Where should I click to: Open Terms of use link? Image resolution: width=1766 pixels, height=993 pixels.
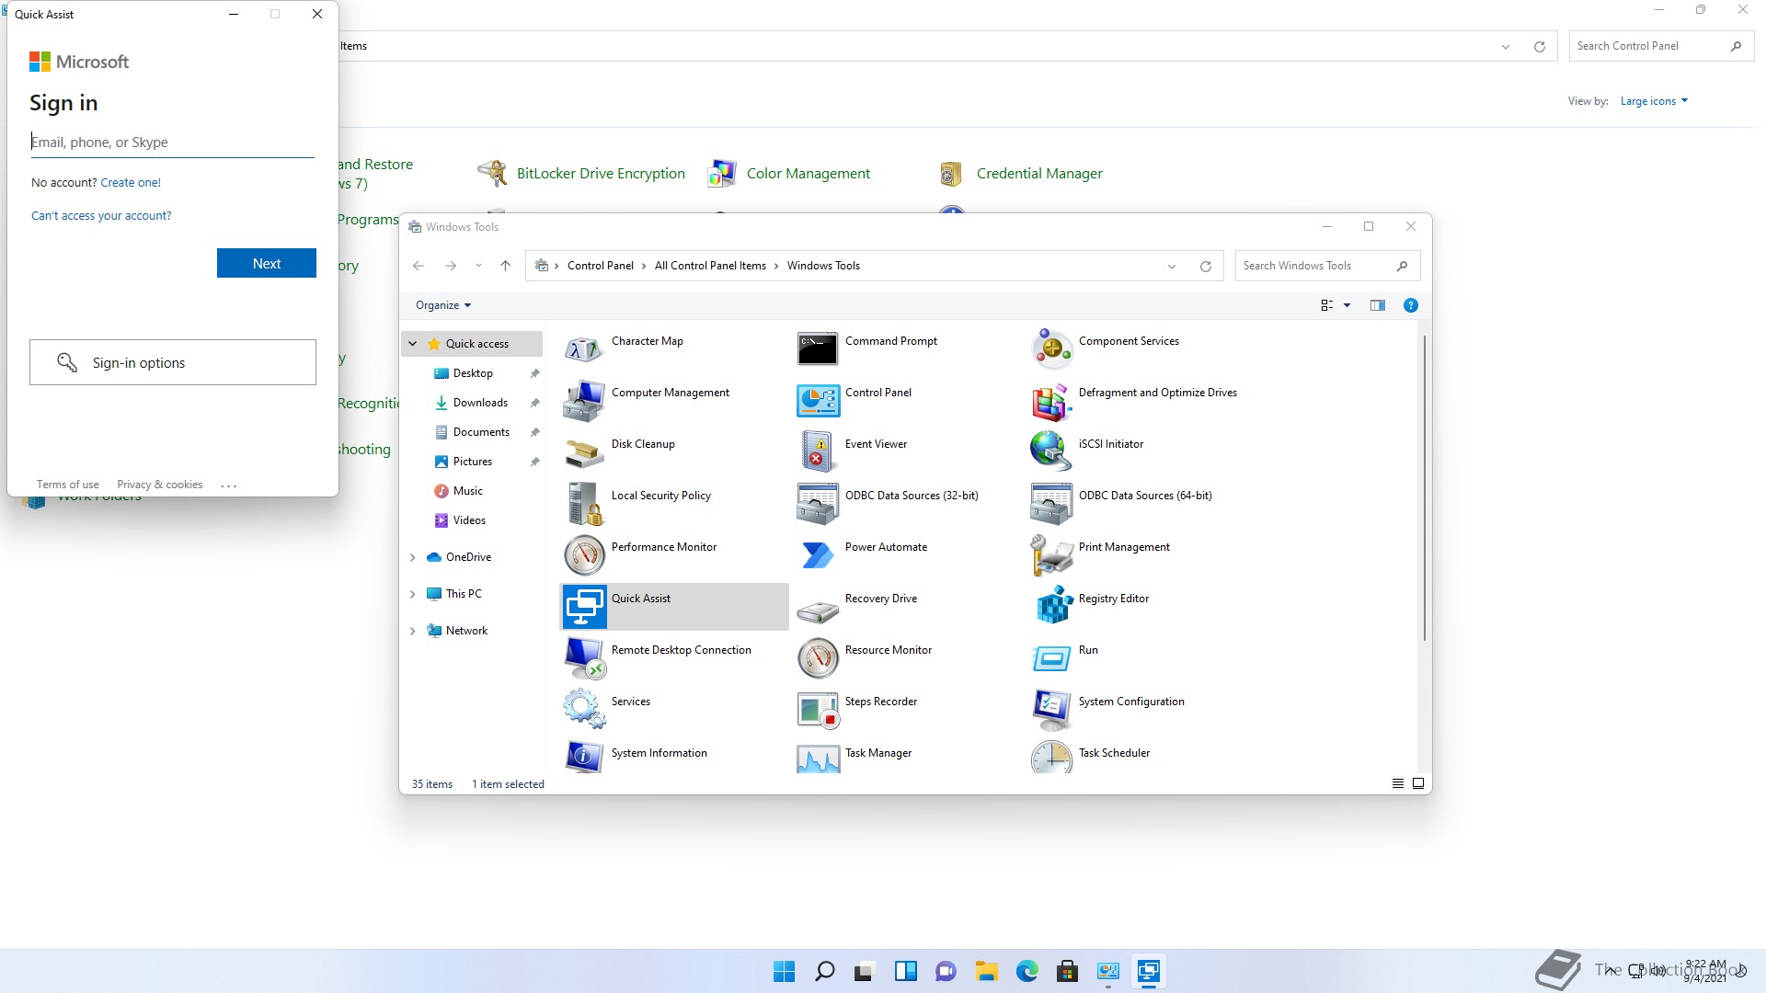(x=68, y=485)
